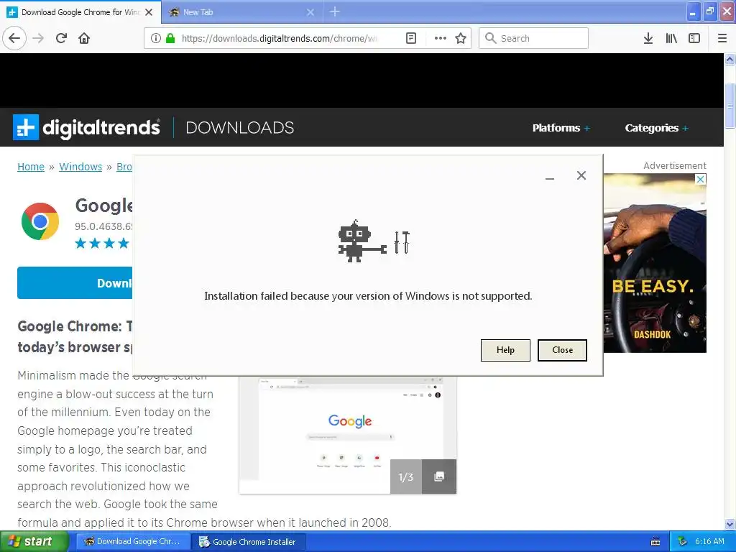Image resolution: width=736 pixels, height=552 pixels.
Task: Open the page actions three-dot menu
Action: 441,38
